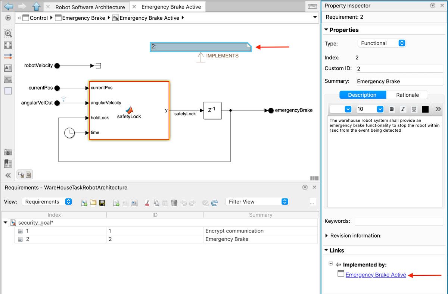Click the save requirement set floppy icon
Screen dimensions: 448x294
[102, 203]
